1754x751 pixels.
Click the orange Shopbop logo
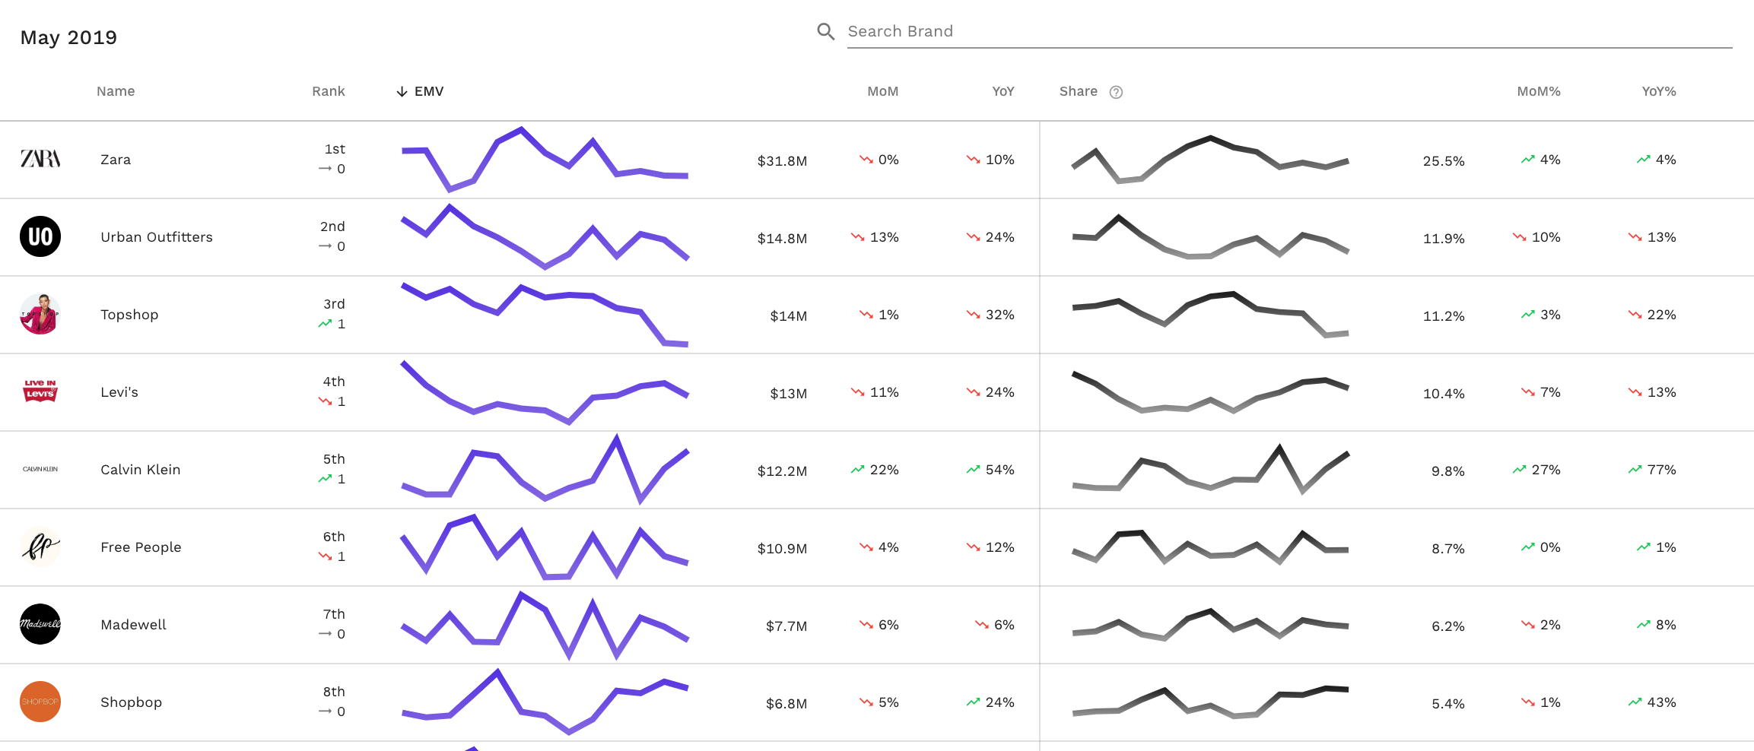(x=40, y=702)
